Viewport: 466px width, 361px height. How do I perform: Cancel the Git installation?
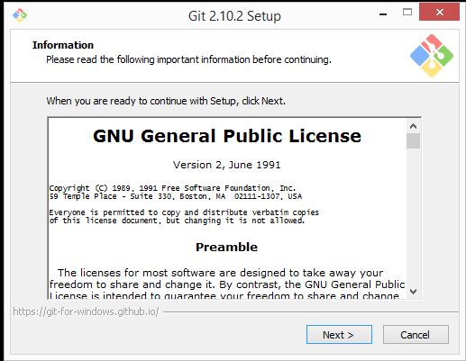point(416,334)
